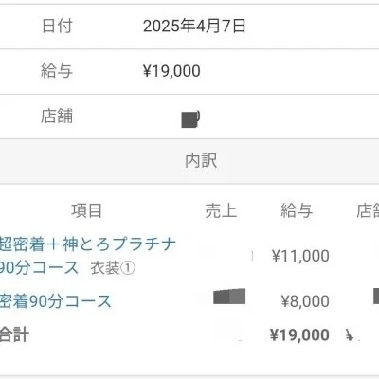Select the ¥19,000 salary value at top
This screenshot has width=379, height=379.
pos(171,71)
